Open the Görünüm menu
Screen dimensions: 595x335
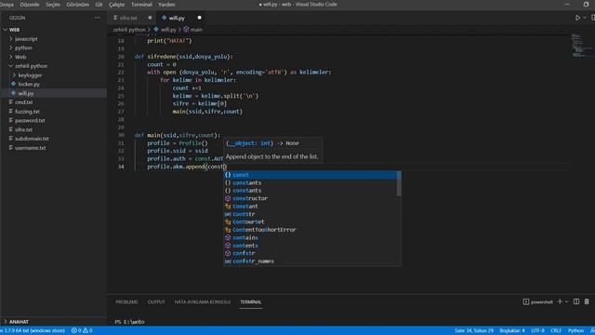pyautogui.click(x=77, y=5)
